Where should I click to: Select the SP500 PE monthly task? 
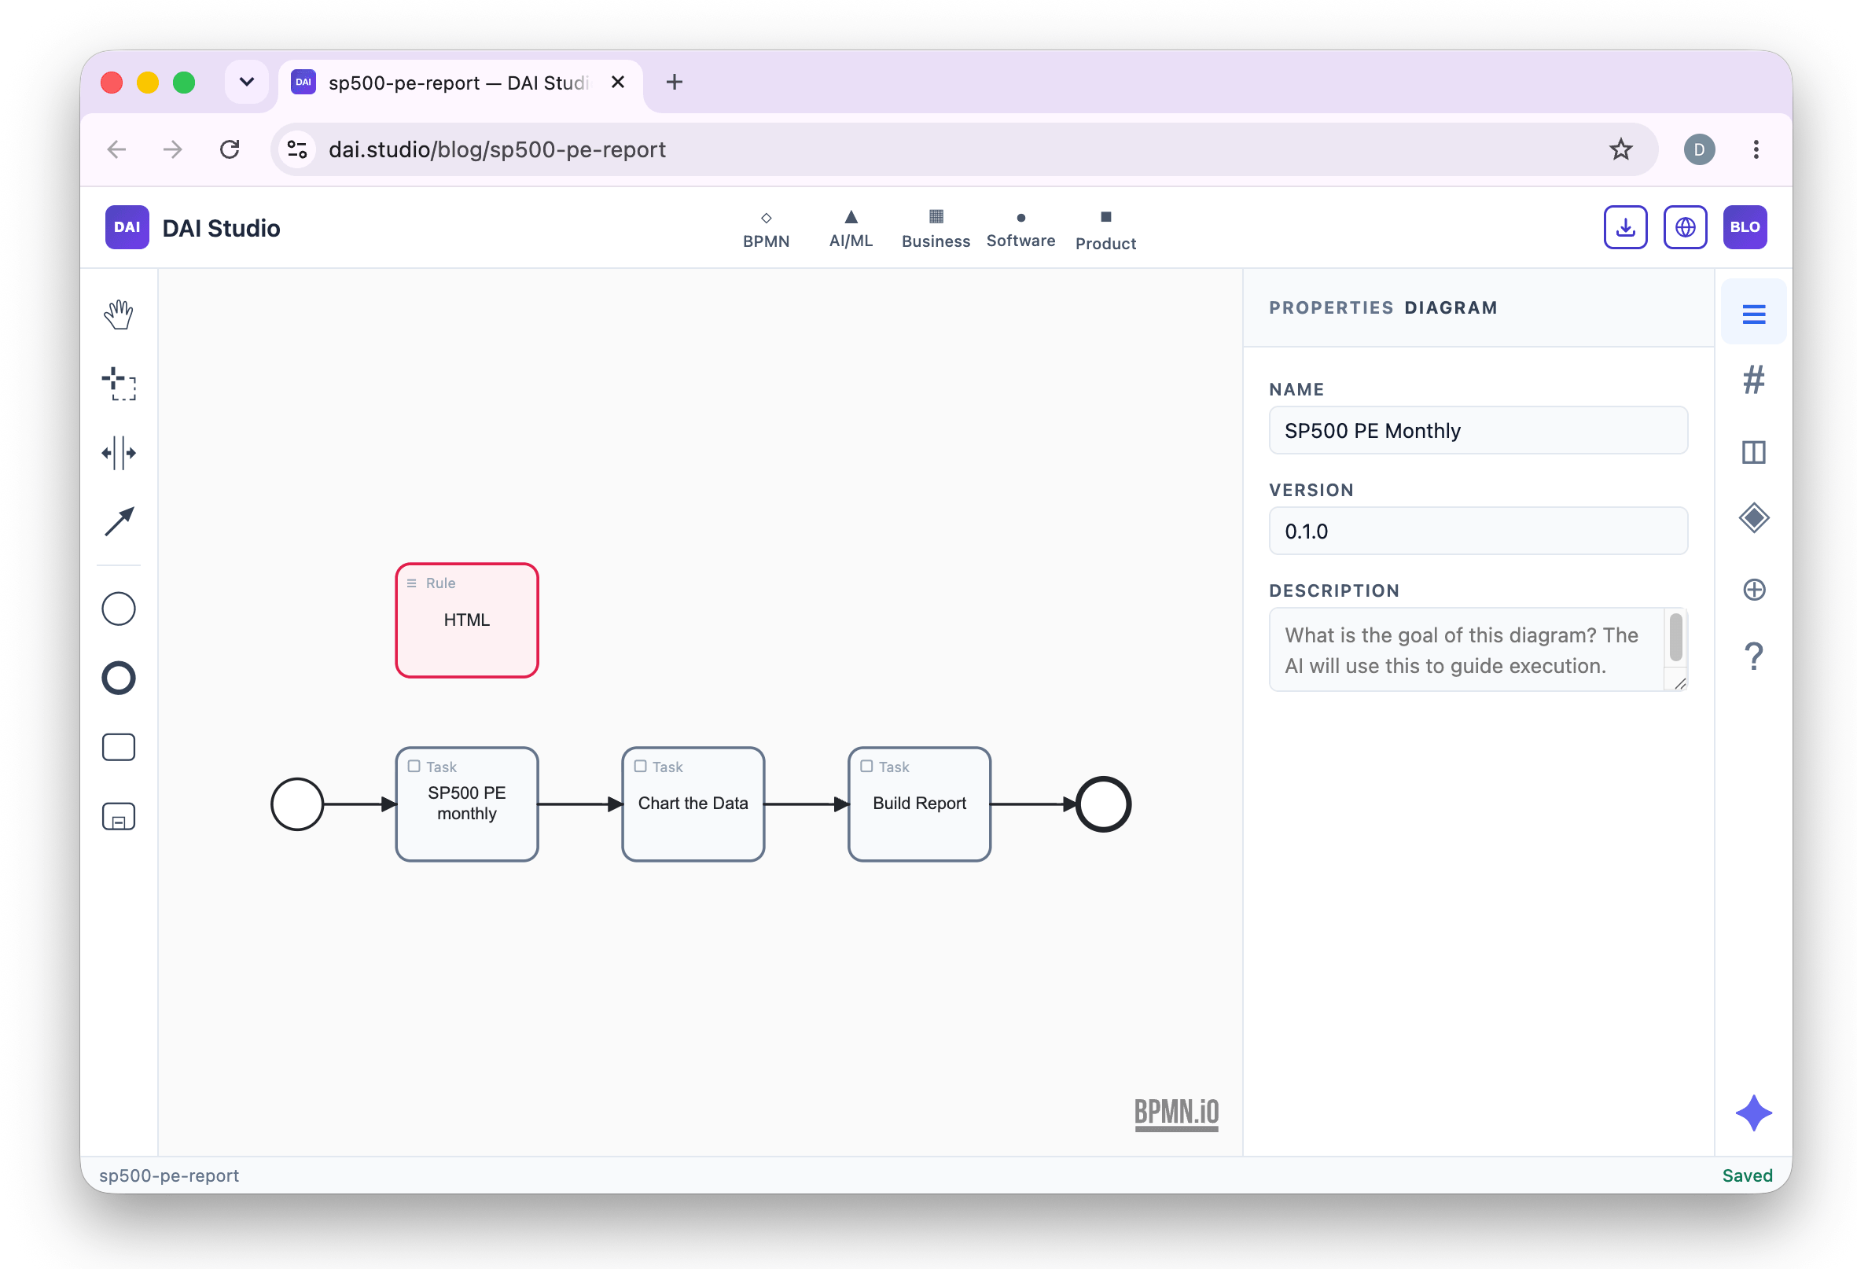pos(467,804)
